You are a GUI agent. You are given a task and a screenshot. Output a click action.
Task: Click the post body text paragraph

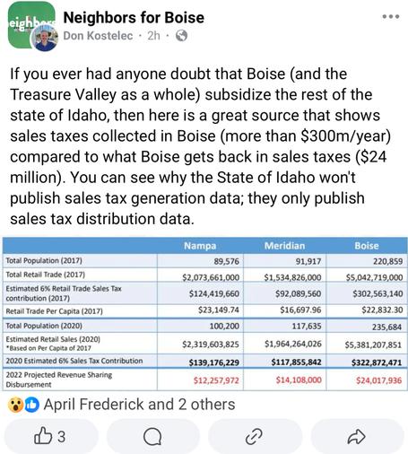200,146
